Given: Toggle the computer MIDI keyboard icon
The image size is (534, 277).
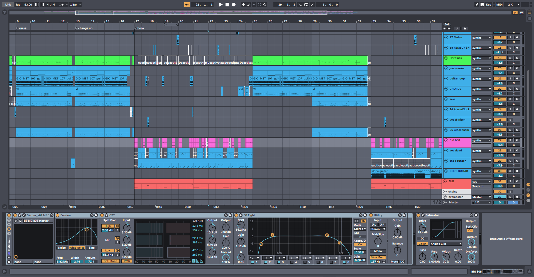Looking at the screenshot, I should click(x=482, y=4).
